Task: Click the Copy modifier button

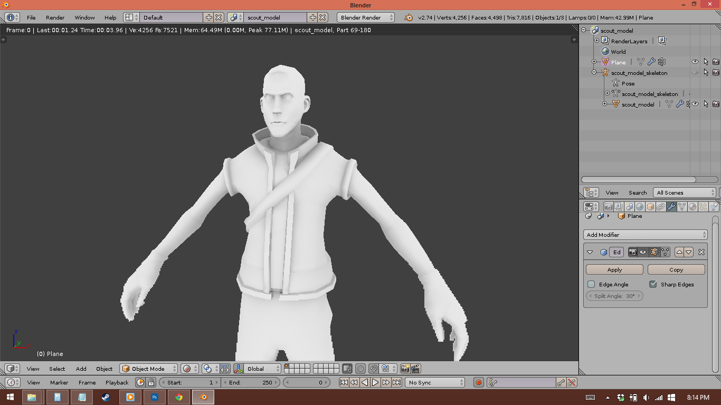Action: click(676, 269)
